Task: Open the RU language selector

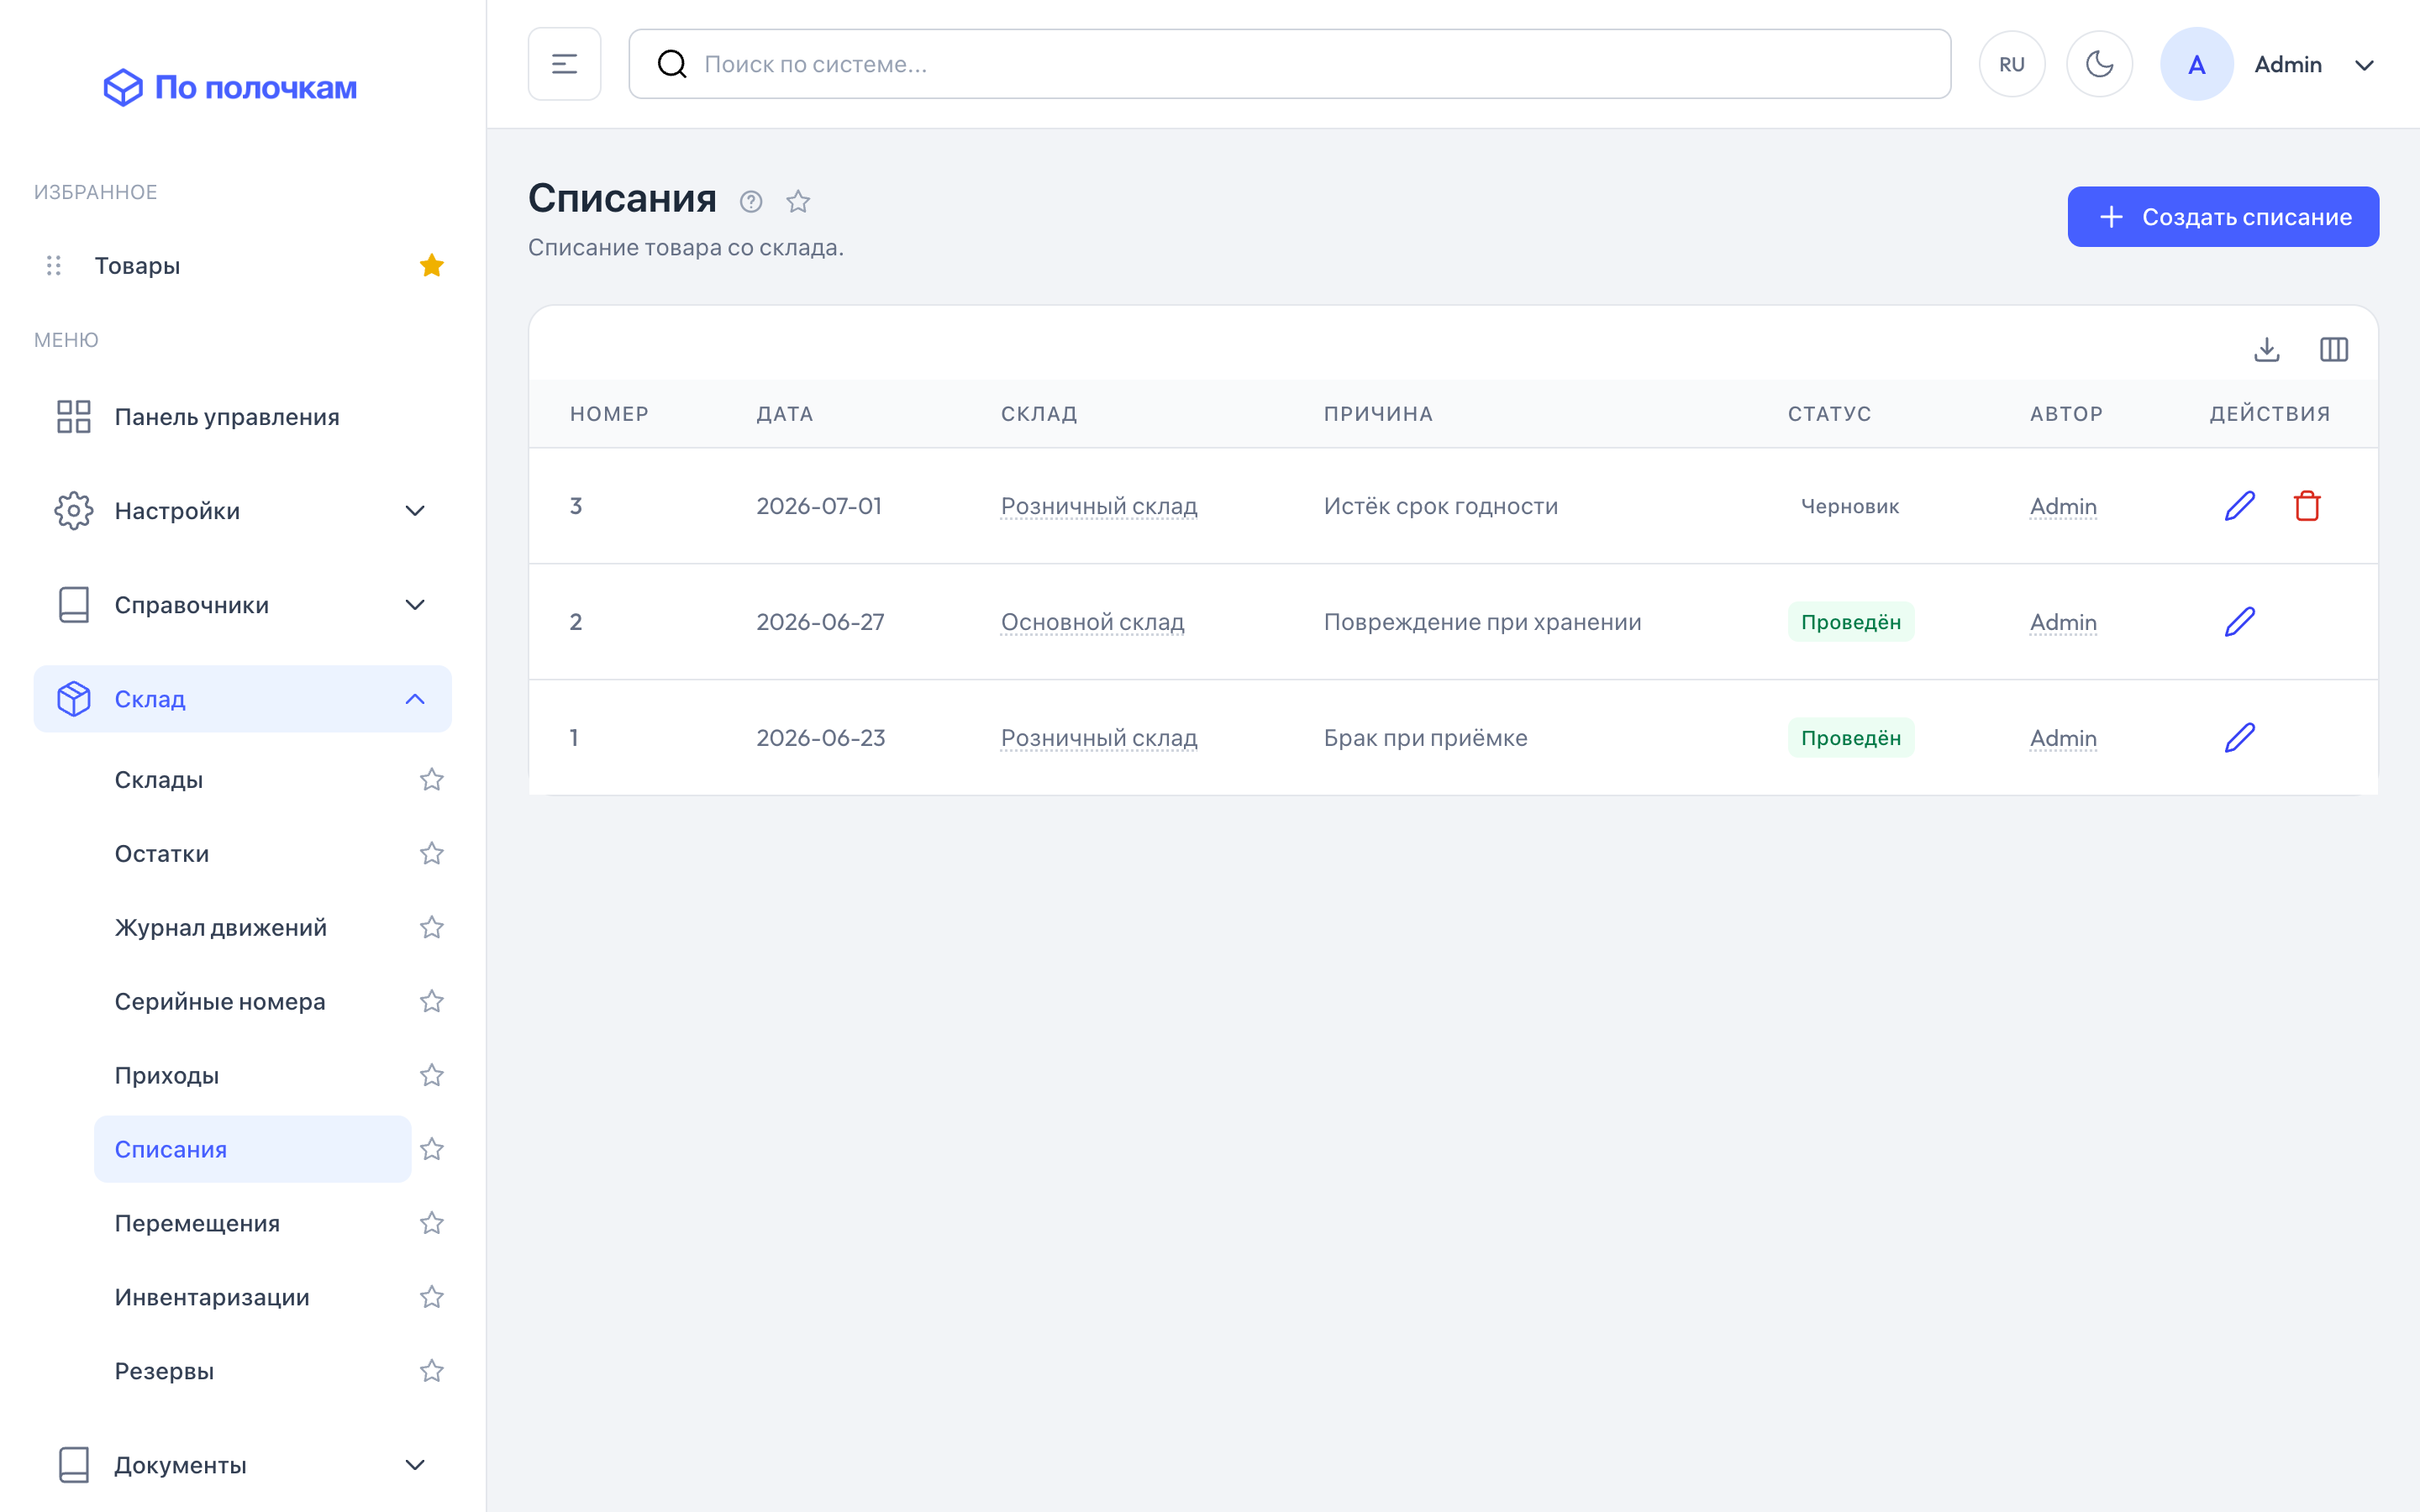Action: [x=2012, y=64]
